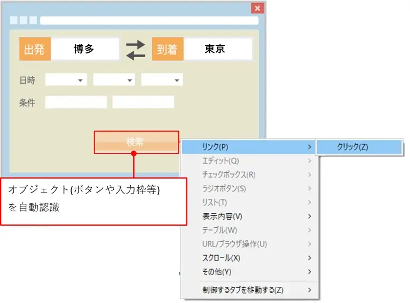Click the first 条件 input box
This screenshot has height=303, width=410.
point(76,102)
